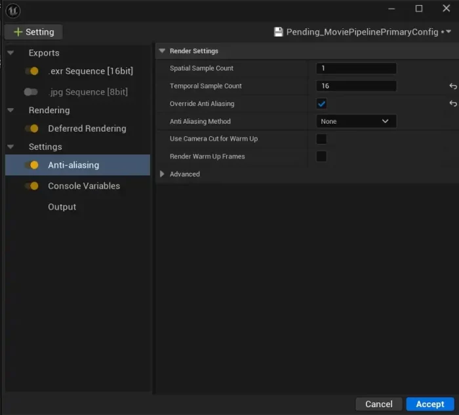459x415 pixels.
Task: Select the Output settings item
Action: coord(62,207)
